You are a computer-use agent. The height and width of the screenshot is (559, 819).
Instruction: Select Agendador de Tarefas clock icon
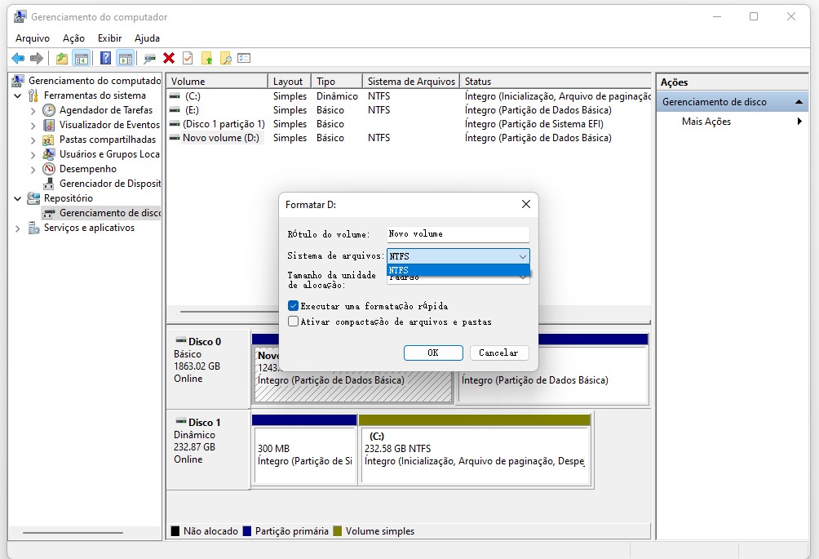(x=49, y=110)
